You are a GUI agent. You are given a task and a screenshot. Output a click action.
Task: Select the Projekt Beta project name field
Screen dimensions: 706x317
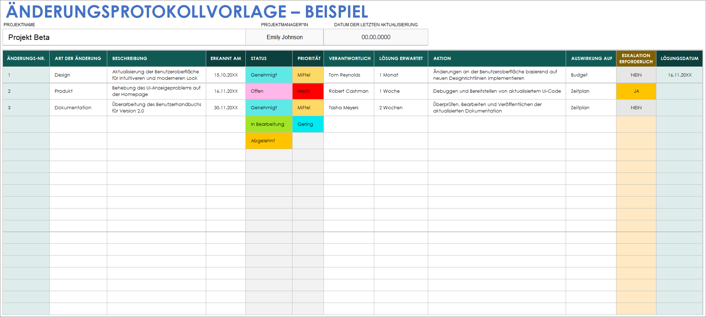point(124,37)
